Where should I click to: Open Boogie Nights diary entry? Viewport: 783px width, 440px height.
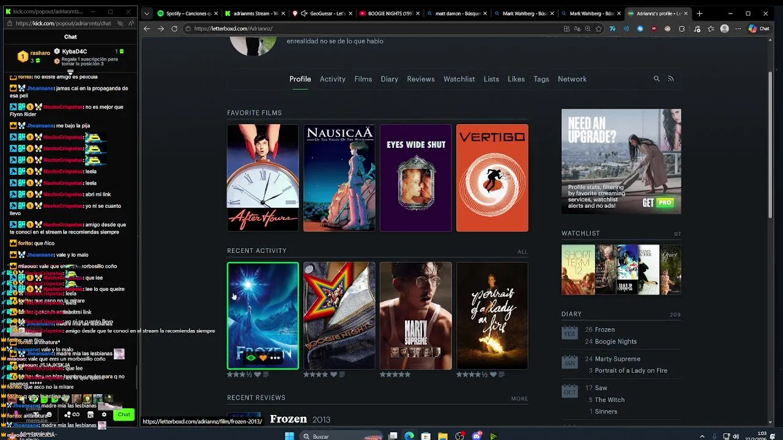tap(615, 342)
